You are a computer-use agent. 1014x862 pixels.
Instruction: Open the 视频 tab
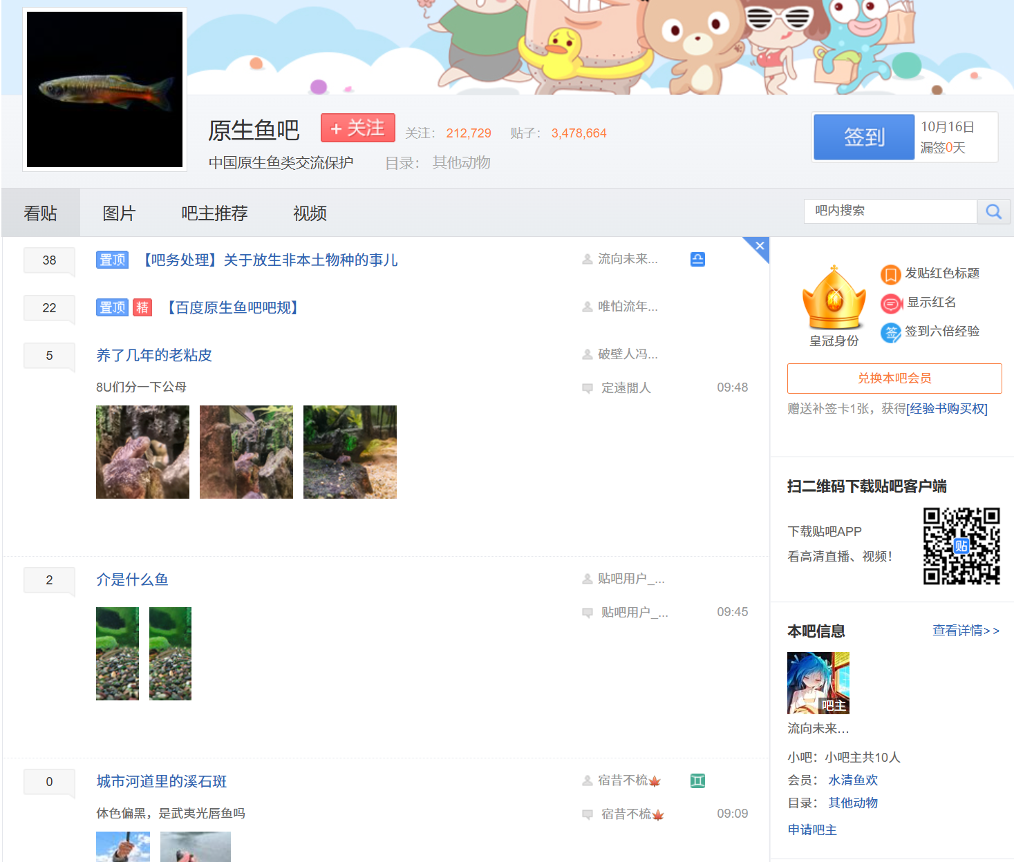(309, 213)
